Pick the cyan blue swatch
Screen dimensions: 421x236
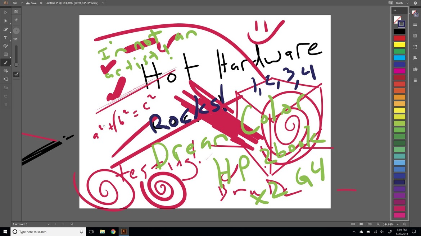coord(399,58)
